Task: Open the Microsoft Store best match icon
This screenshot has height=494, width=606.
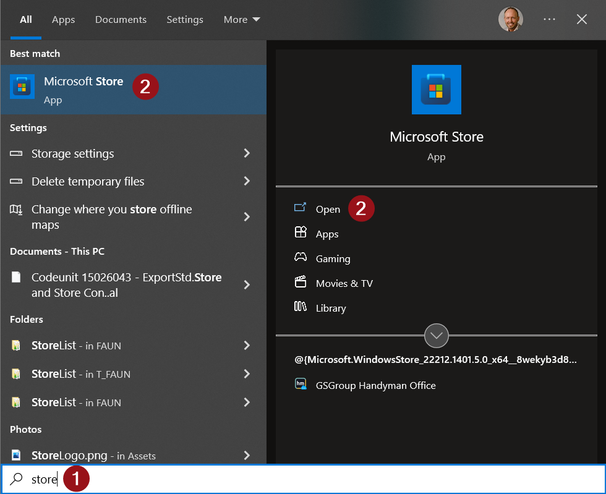Action: coord(22,87)
